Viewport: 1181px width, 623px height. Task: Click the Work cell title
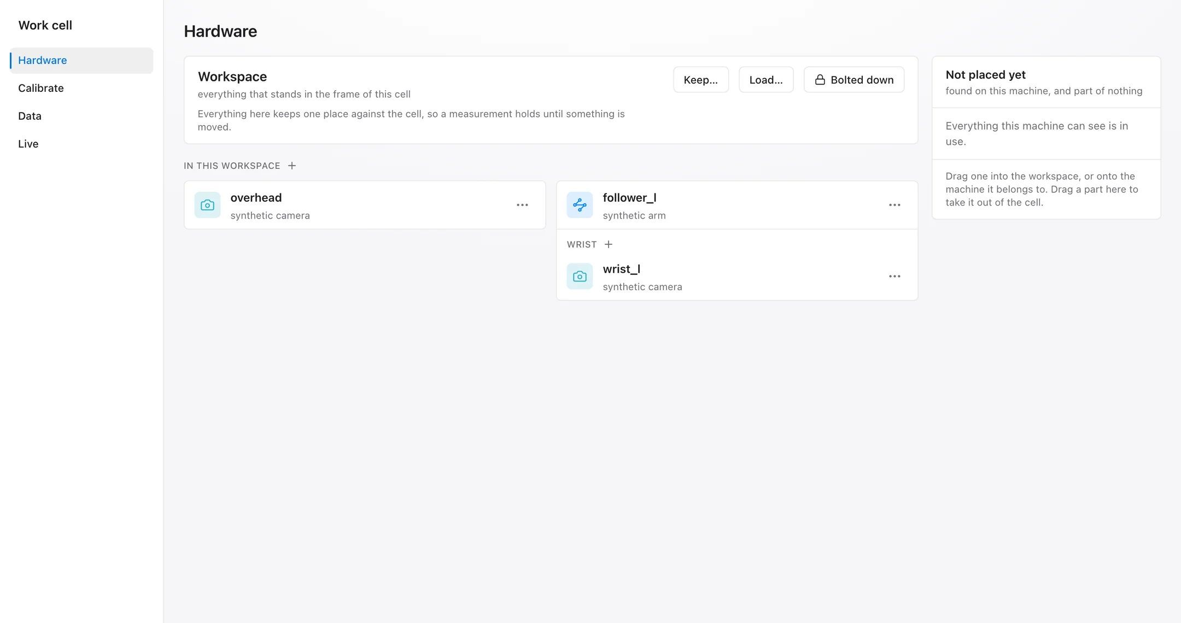click(45, 25)
